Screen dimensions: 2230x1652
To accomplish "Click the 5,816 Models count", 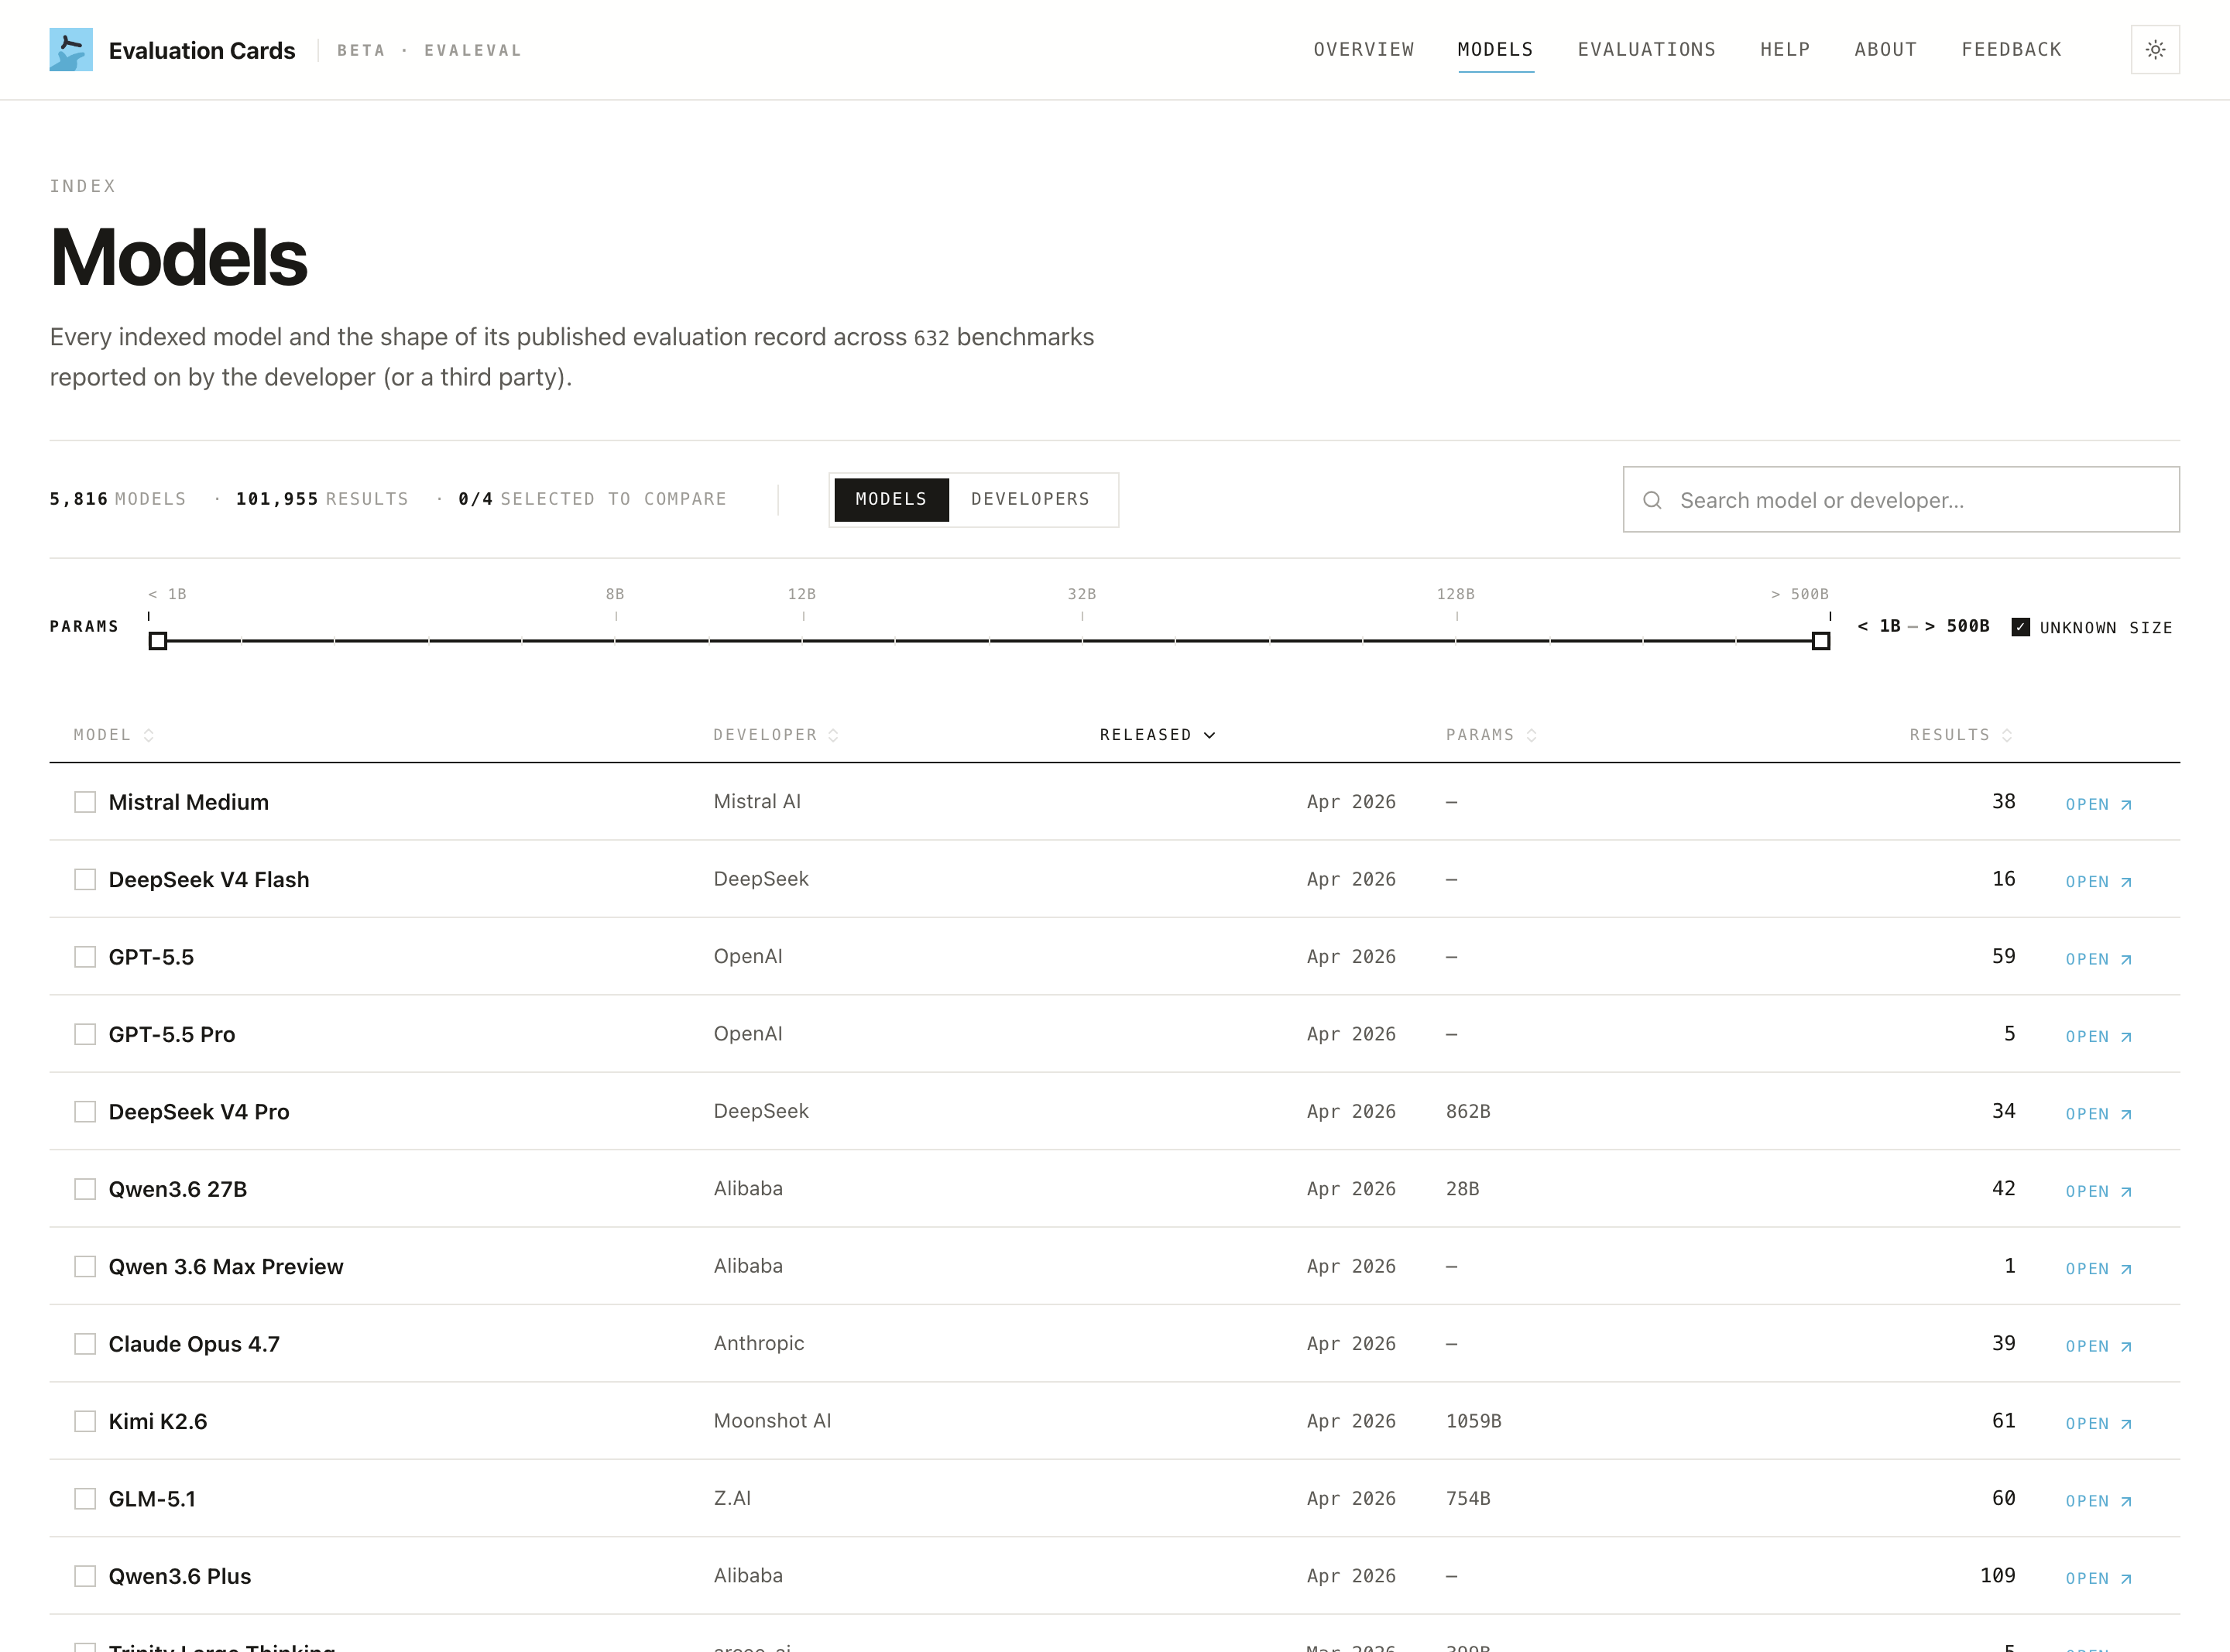I will 118,499.
